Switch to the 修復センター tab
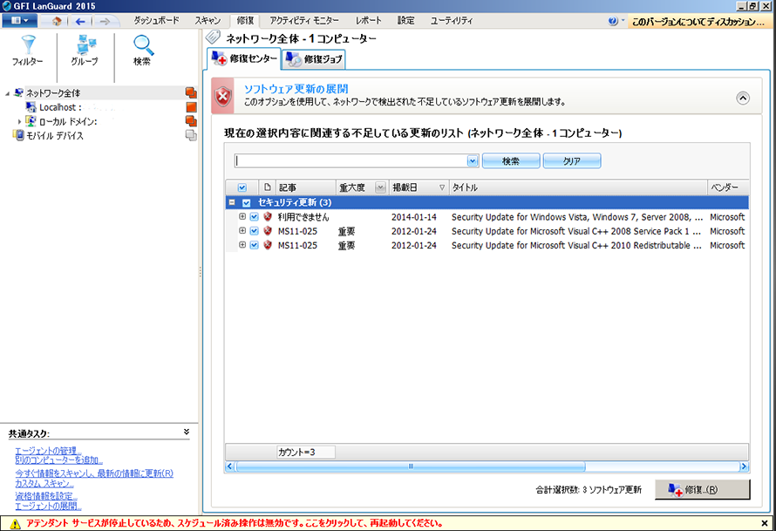 click(x=244, y=59)
